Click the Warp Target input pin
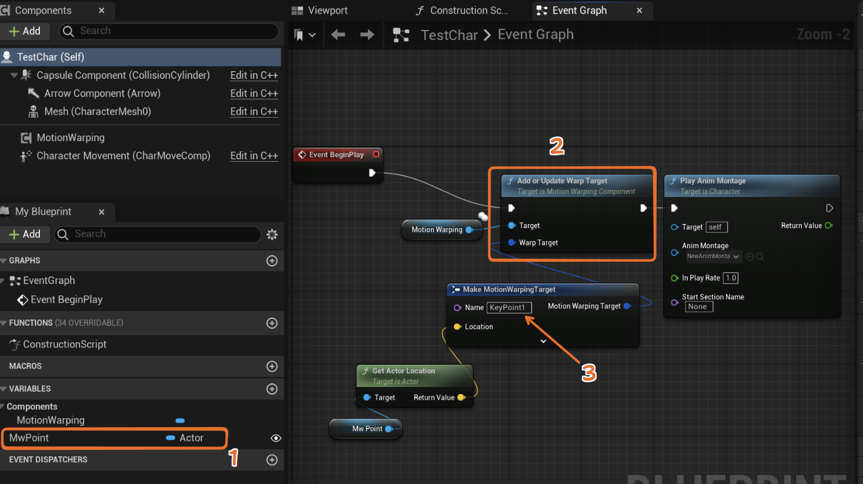Viewport: 863px width, 484px height. 511,242
